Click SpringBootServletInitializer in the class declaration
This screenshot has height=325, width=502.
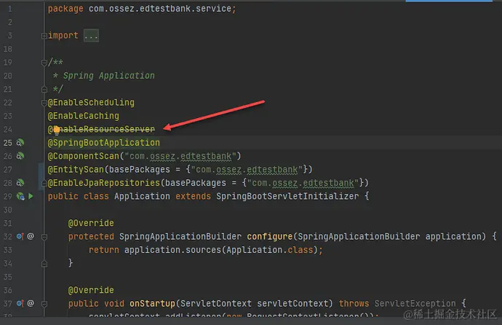tap(287, 196)
